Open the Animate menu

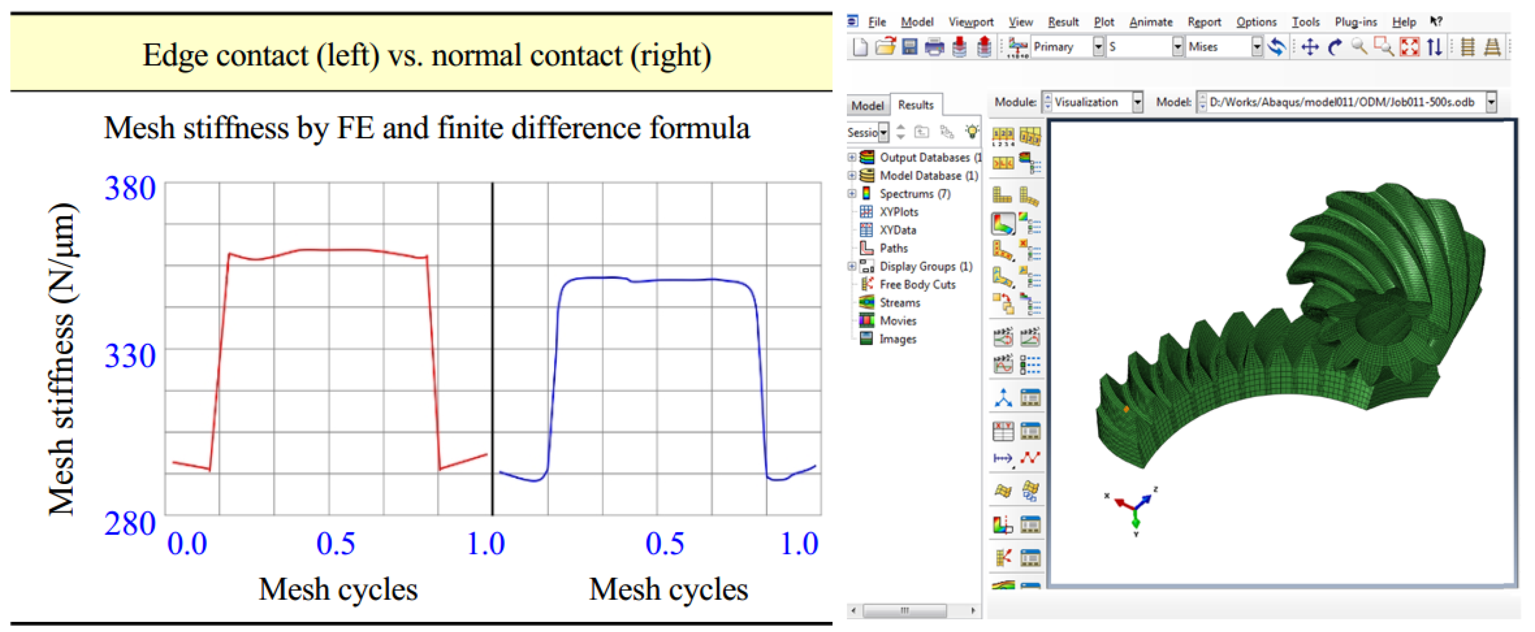[x=1150, y=22]
